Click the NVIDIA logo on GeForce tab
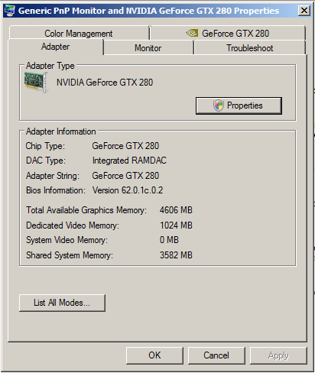 pos(192,33)
